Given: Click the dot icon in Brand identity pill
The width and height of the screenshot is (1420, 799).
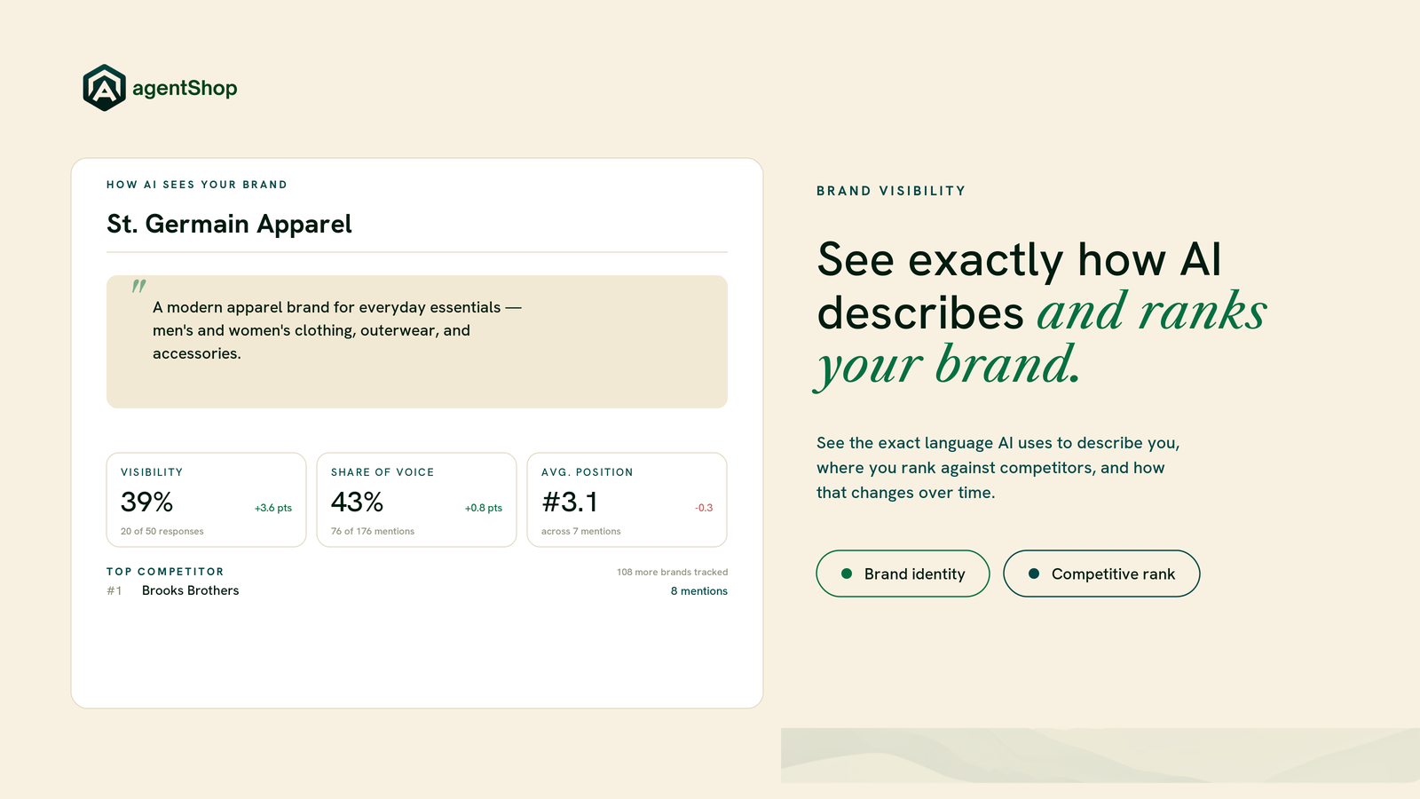Looking at the screenshot, I should click(847, 574).
